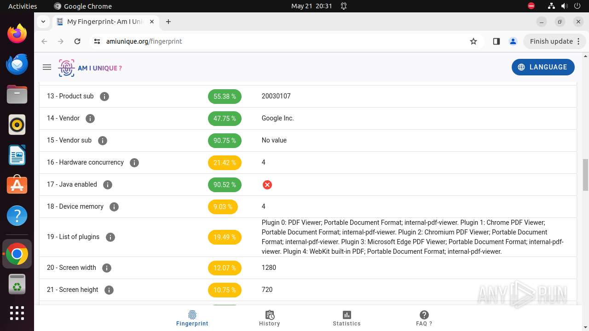Click the address bar URL field
The image size is (589, 331).
point(276,41)
